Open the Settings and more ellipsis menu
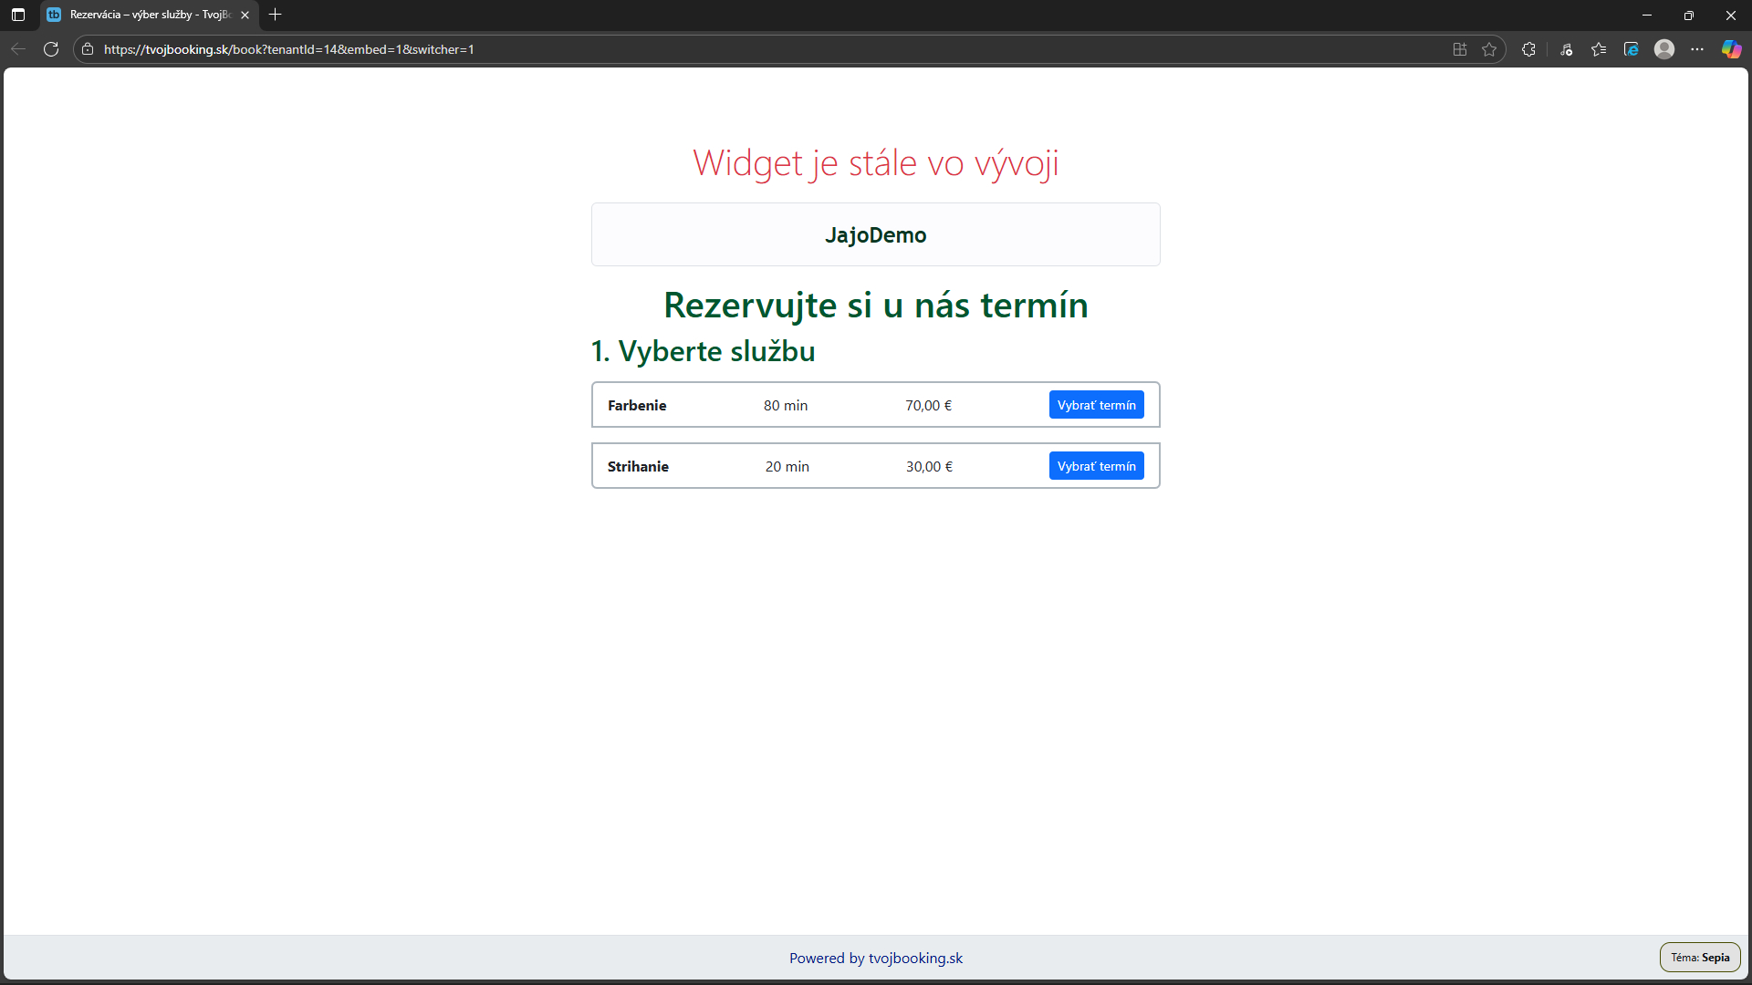Image resolution: width=1752 pixels, height=985 pixels. point(1697,49)
